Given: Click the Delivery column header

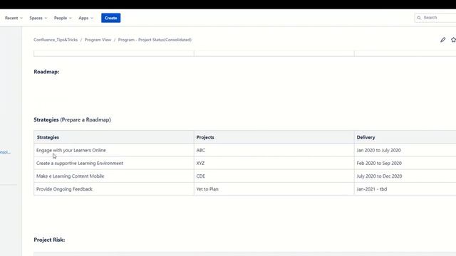Looking at the screenshot, I should coord(405,137).
